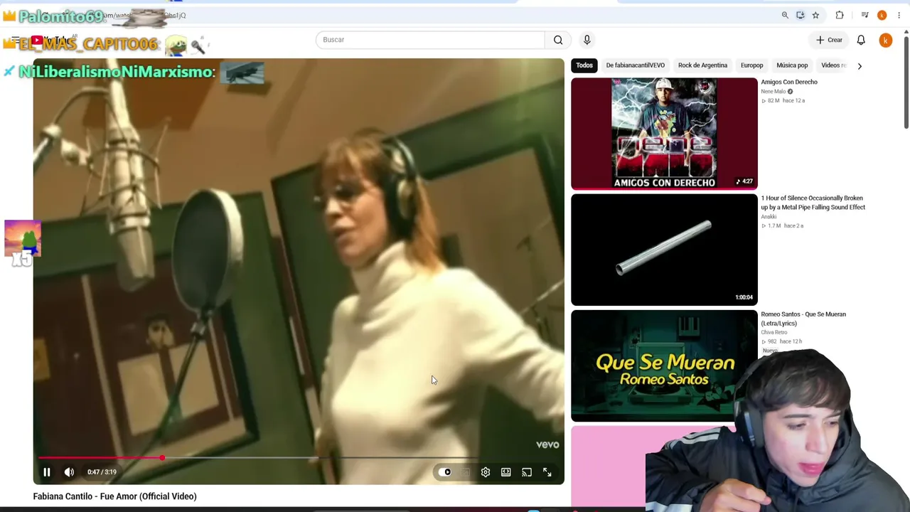The height and width of the screenshot is (512, 910).
Task: Enter fullscreen mode in the player
Action: coord(547,472)
